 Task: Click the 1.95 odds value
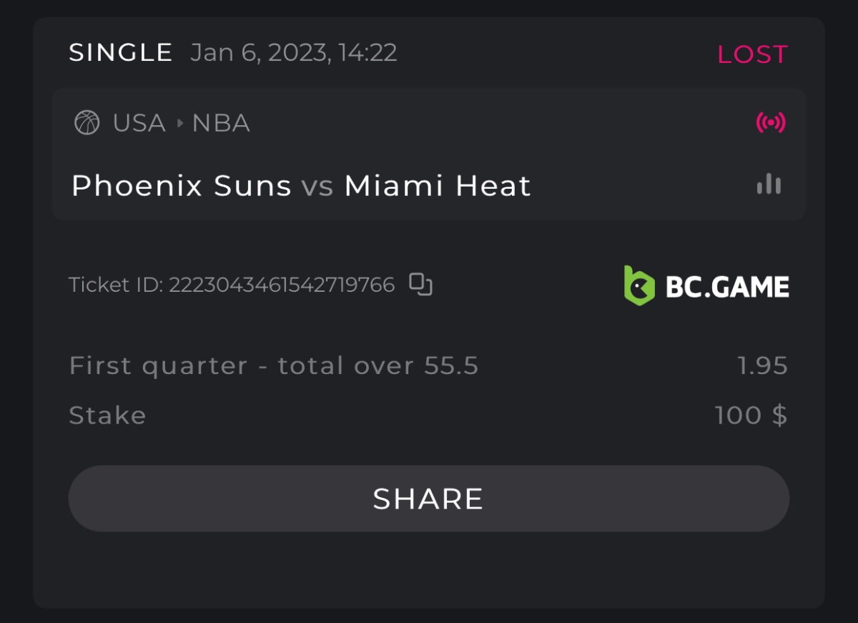(762, 366)
